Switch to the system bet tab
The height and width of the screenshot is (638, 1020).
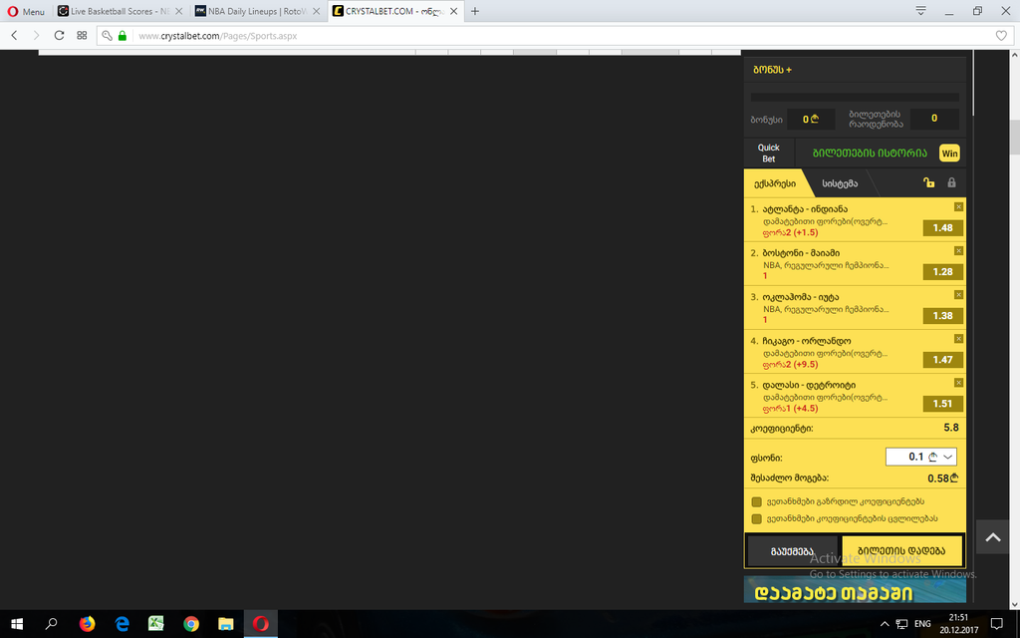tap(840, 183)
